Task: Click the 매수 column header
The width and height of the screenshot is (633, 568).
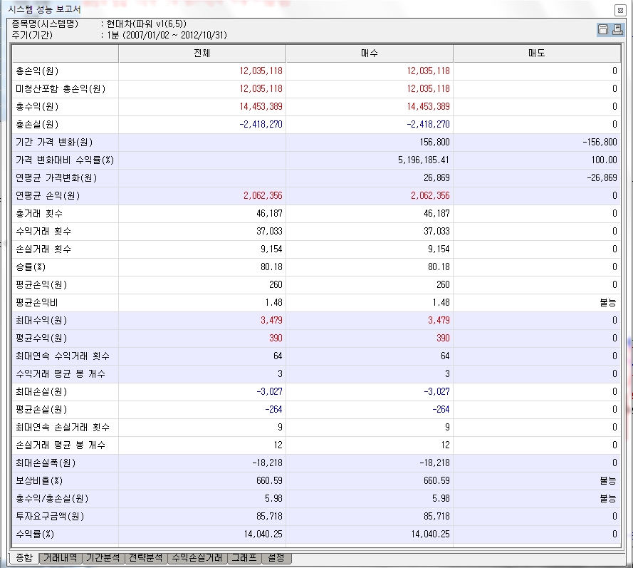Action: pyautogui.click(x=369, y=53)
